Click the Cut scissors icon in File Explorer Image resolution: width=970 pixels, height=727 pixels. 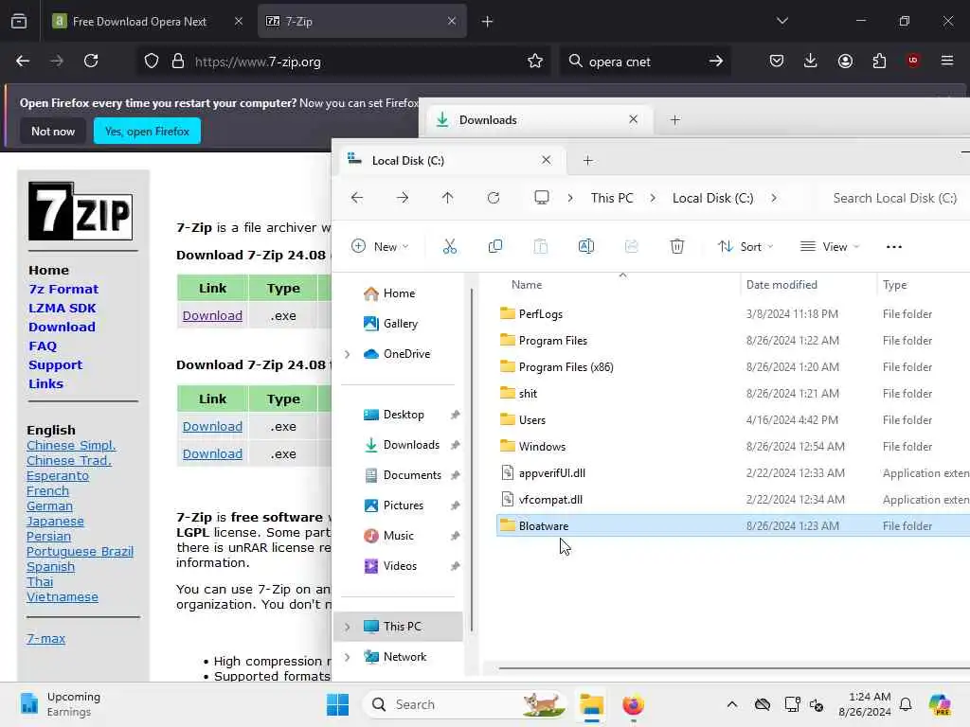pos(450,247)
